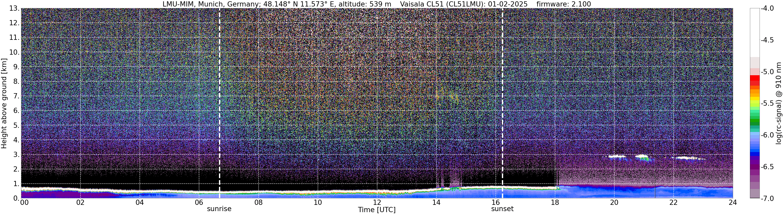Click the height axis tick label '2.'
The width and height of the screenshot is (784, 215).
16,169
